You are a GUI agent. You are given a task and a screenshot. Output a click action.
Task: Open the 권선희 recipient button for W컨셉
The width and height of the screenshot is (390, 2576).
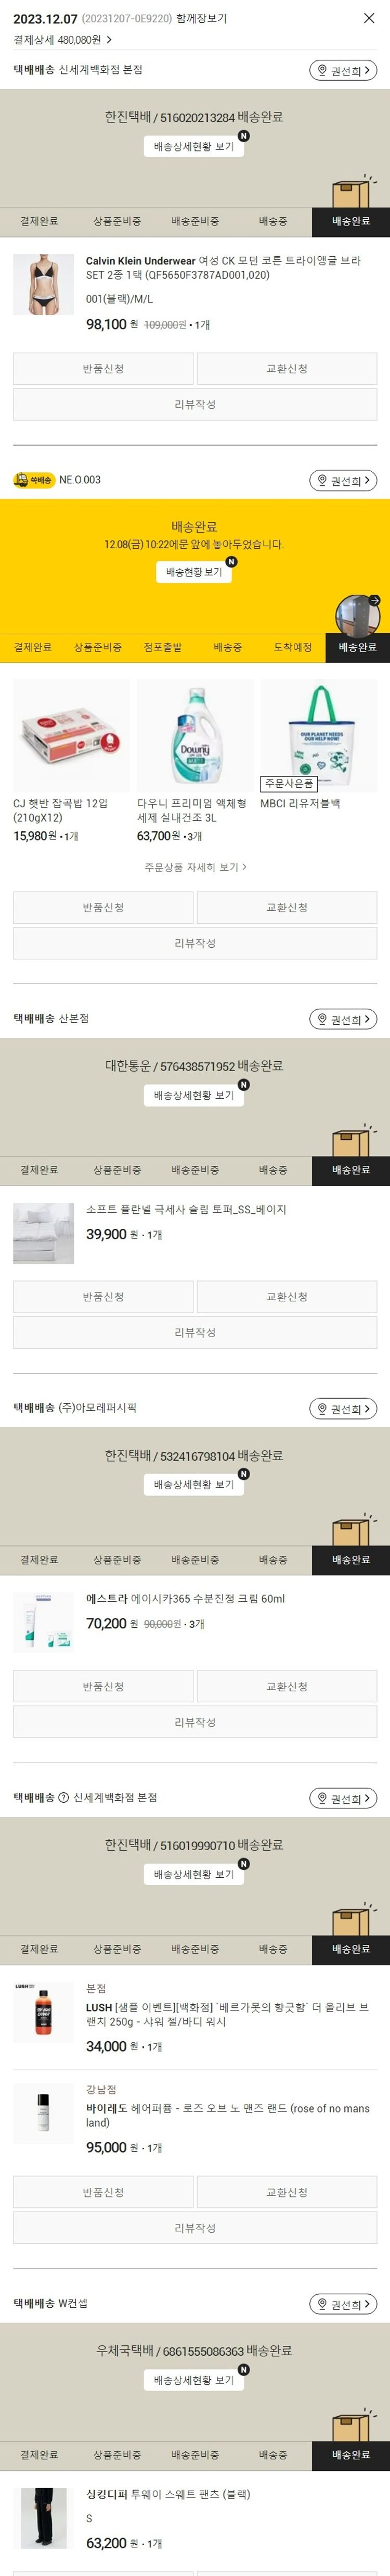[343, 2304]
